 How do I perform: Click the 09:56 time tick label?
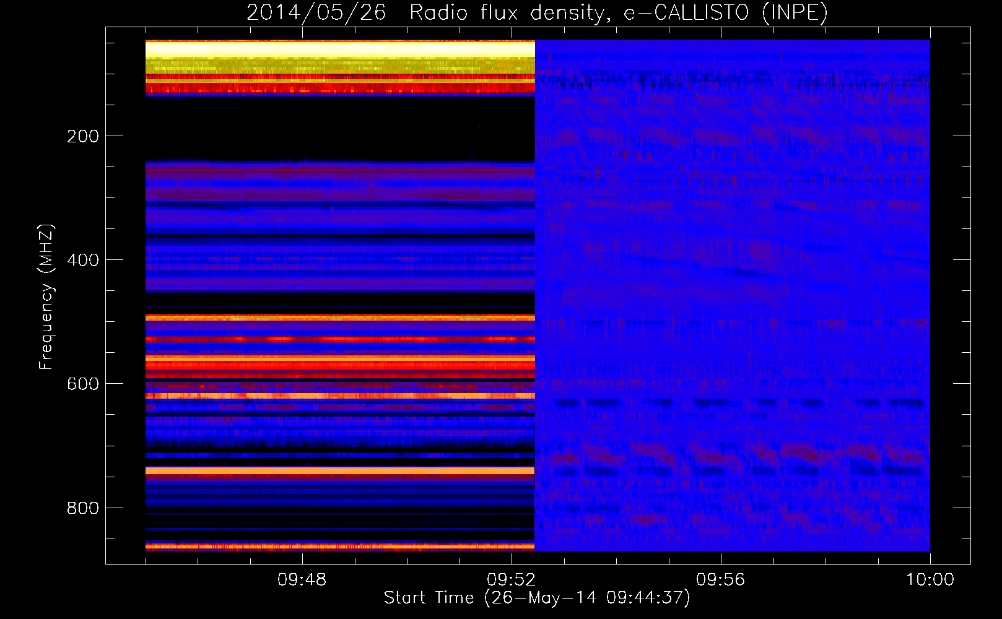point(720,580)
